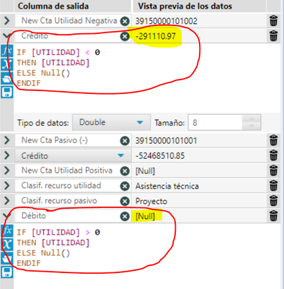Expand the Clasif. recurso utilidad row
Image resolution: width=284 pixels, height=289 pixels.
point(7,186)
